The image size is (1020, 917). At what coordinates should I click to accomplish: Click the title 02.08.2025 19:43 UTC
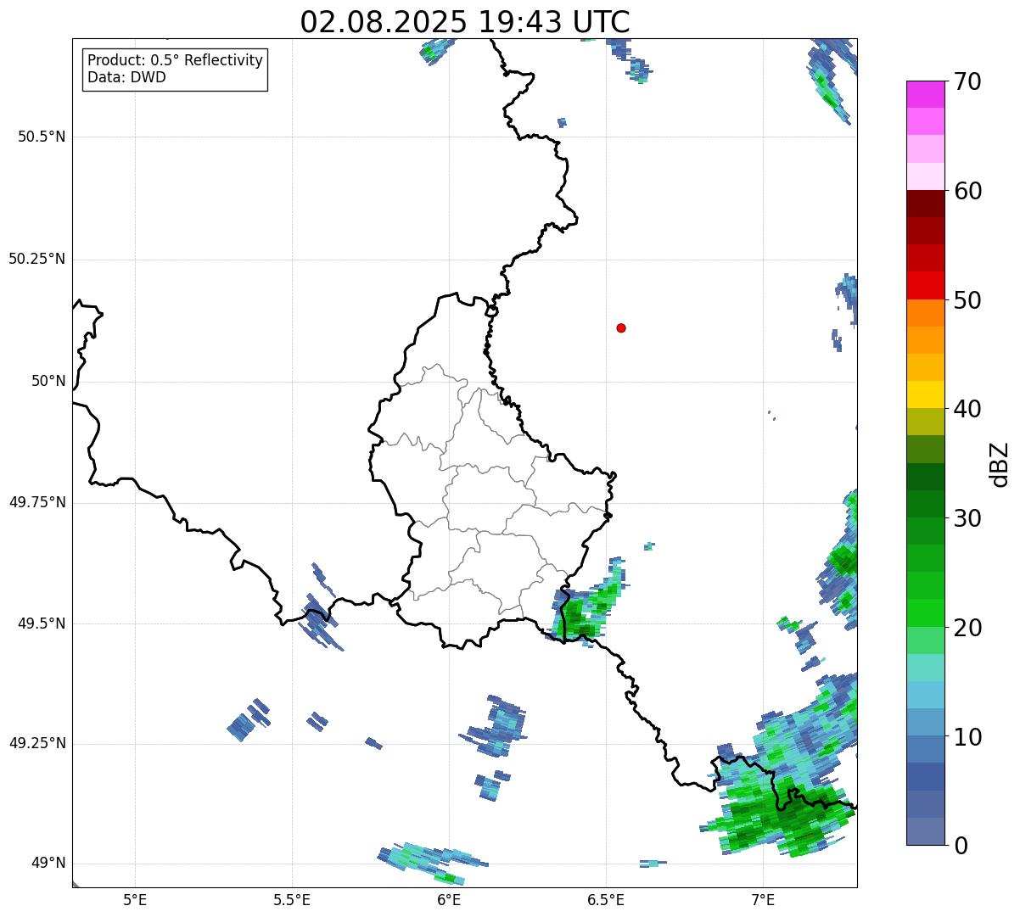(465, 22)
